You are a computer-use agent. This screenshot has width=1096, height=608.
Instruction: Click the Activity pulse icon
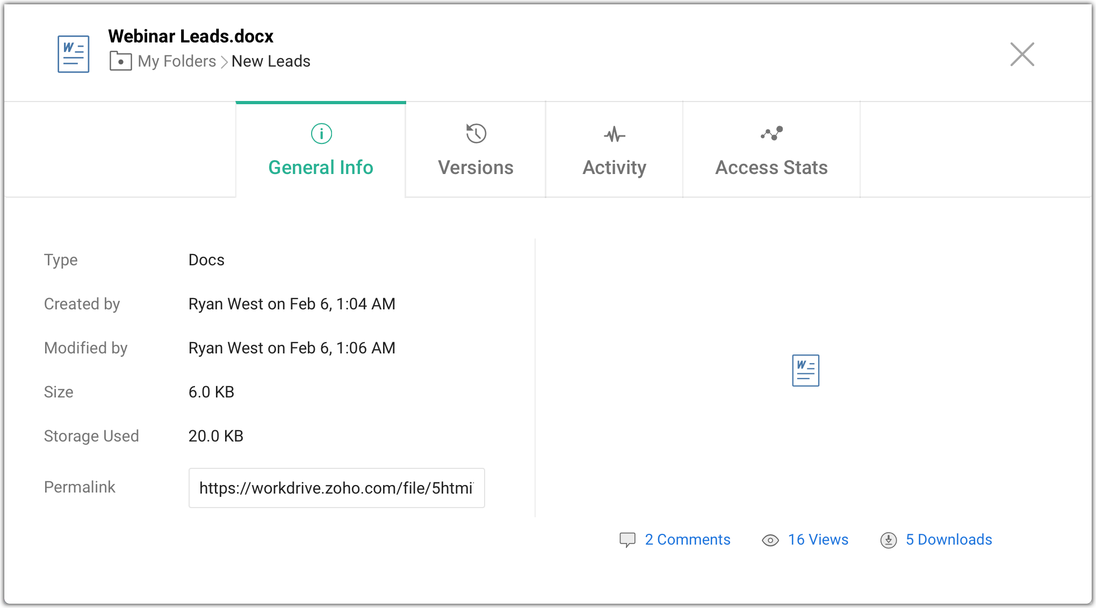click(x=614, y=134)
